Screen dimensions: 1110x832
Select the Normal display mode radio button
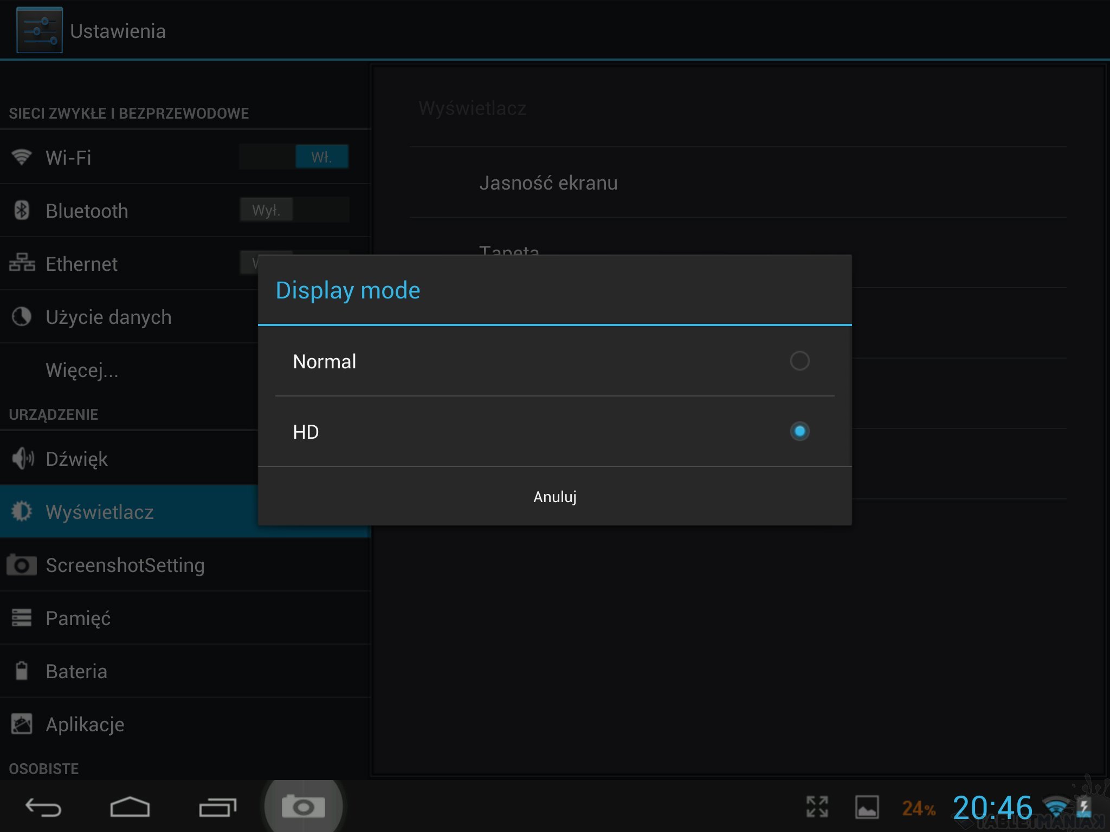click(799, 361)
